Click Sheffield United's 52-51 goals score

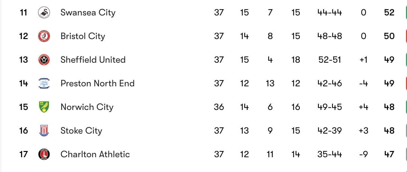(330, 60)
